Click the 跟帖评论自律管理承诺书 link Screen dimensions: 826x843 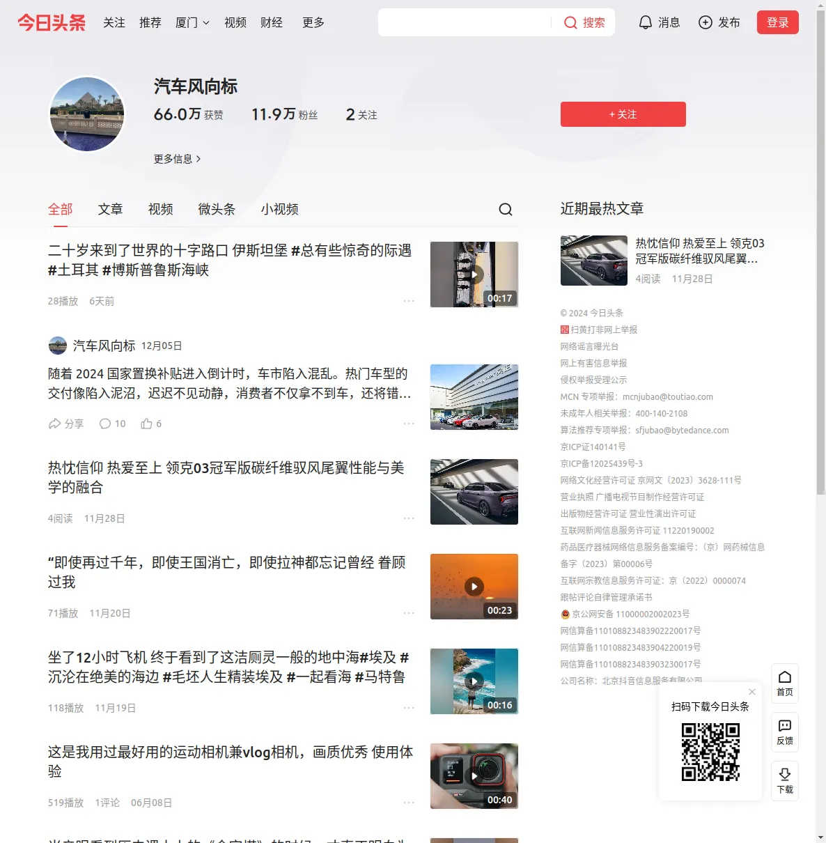coord(606,597)
